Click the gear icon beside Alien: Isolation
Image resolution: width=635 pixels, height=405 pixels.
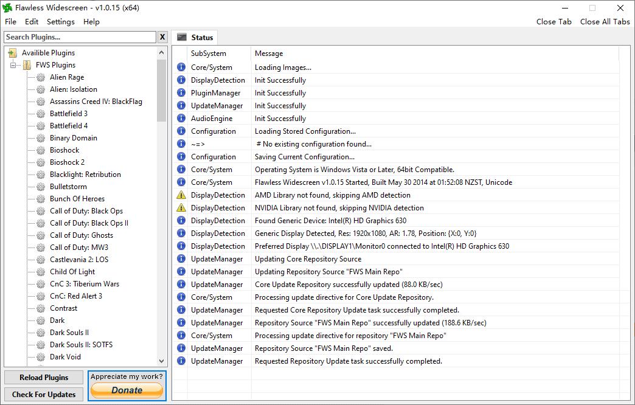[41, 89]
